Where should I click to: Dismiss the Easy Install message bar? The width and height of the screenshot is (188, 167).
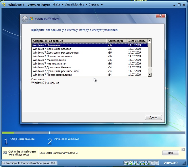183,149
